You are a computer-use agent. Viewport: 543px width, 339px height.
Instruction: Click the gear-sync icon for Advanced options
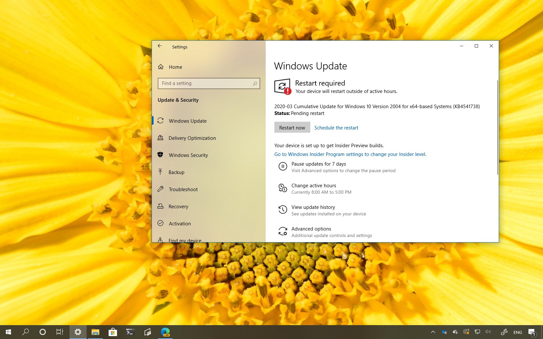pyautogui.click(x=283, y=231)
